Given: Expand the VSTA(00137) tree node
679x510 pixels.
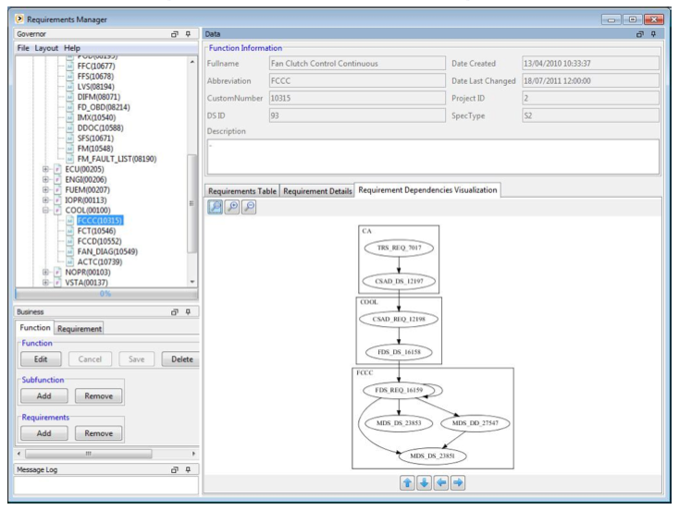Looking at the screenshot, I should (45, 283).
